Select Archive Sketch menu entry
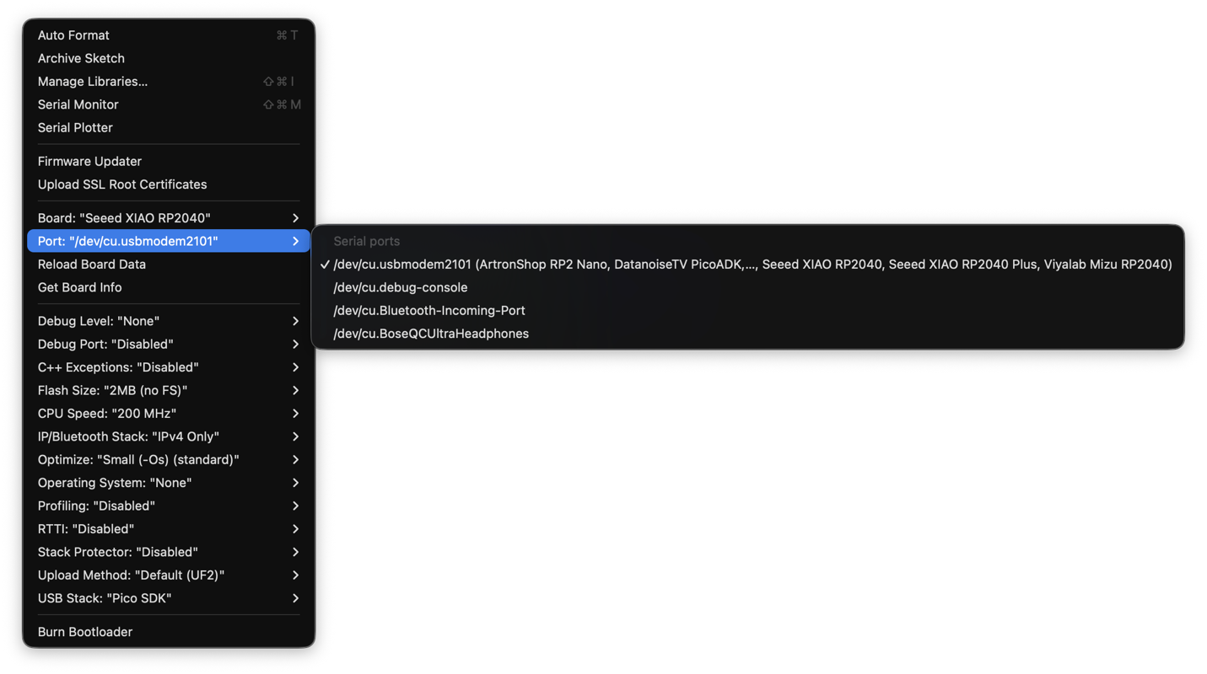 click(x=169, y=58)
